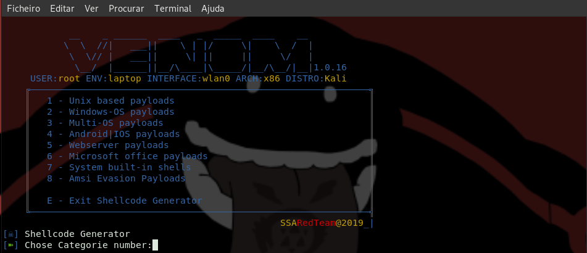Select Webserver payloads entry
The image size is (587, 253).
click(108, 145)
